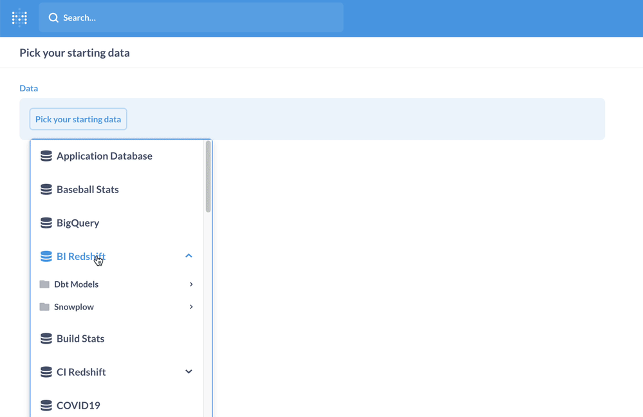
Task: Select the Application Database database icon
Action: [x=46, y=155]
